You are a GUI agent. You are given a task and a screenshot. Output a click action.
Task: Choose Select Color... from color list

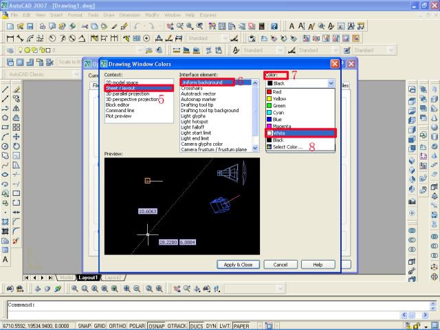287,146
